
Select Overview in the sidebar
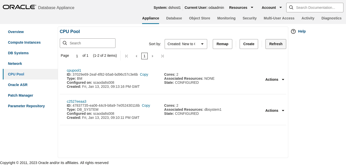coord(16,32)
